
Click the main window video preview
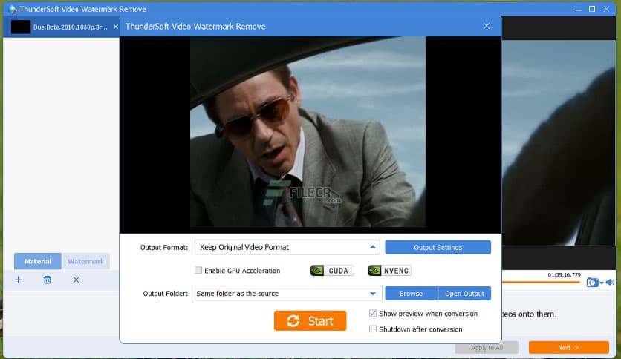point(559,142)
